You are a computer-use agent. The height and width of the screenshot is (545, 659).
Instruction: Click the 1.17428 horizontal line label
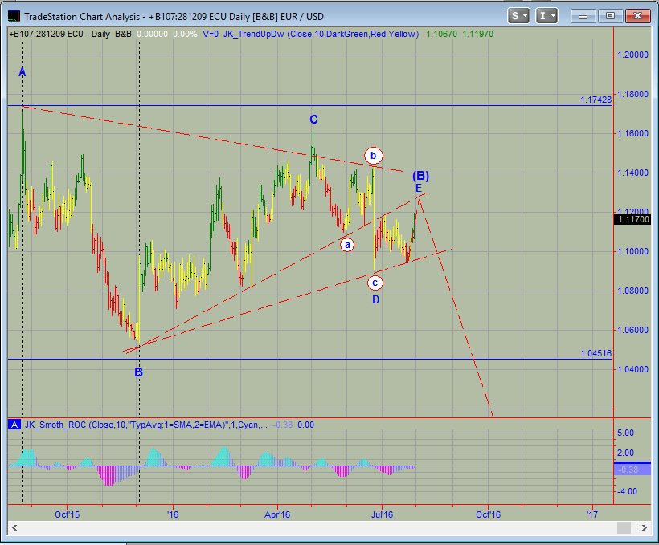(x=596, y=100)
